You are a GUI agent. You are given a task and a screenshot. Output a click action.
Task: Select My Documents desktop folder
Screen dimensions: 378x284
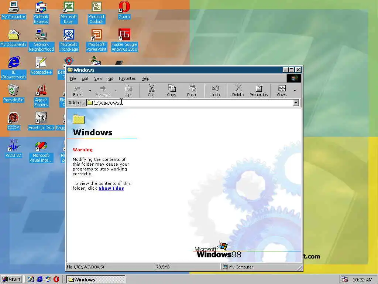(13, 38)
